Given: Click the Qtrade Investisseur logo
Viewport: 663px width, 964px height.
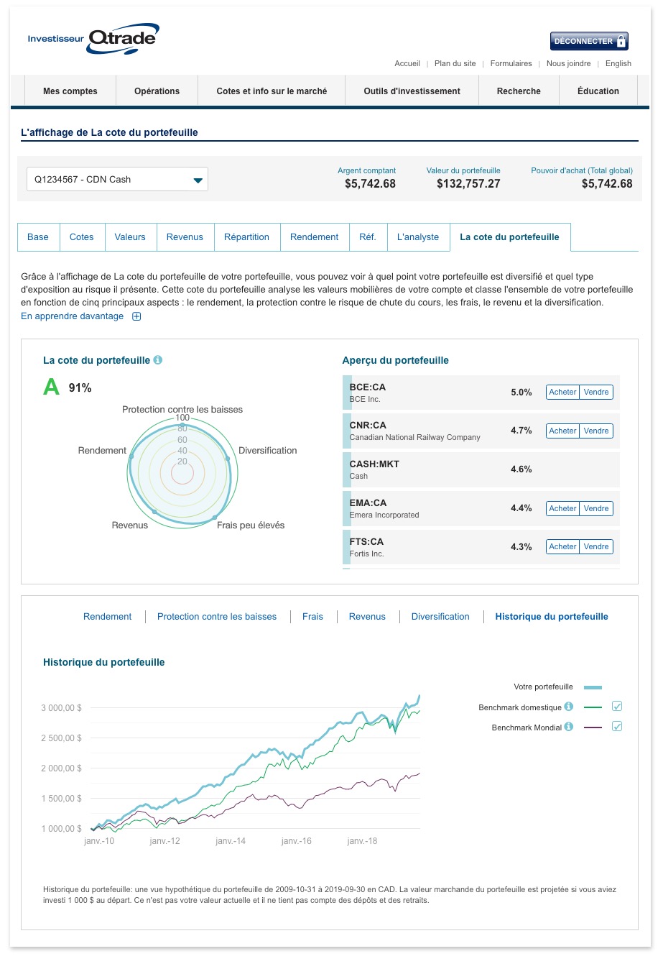Looking at the screenshot, I should [93, 39].
